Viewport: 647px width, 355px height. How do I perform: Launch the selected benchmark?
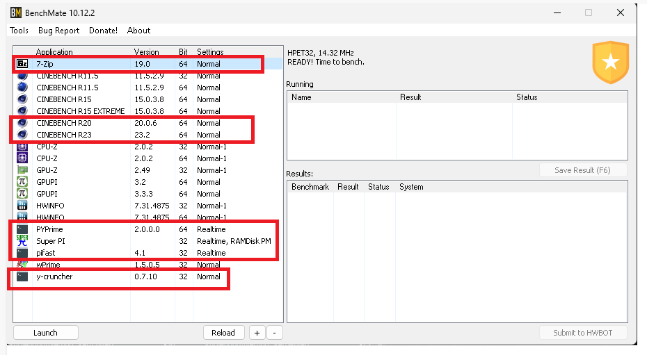click(x=46, y=333)
